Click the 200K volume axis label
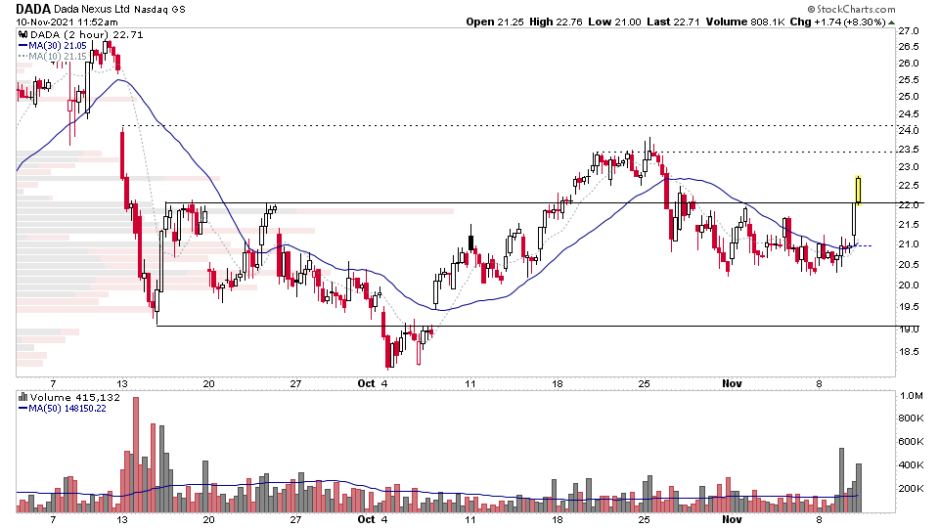 point(911,489)
